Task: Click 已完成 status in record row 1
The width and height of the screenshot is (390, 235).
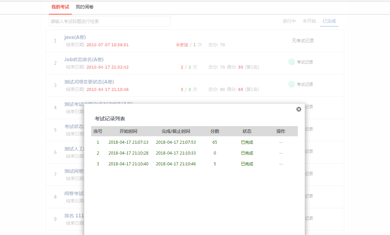Action: (247, 142)
